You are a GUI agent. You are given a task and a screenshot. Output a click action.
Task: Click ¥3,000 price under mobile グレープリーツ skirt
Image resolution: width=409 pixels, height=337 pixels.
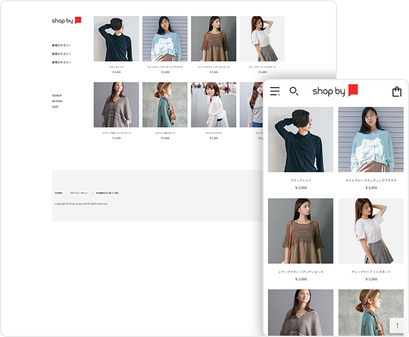(x=371, y=279)
